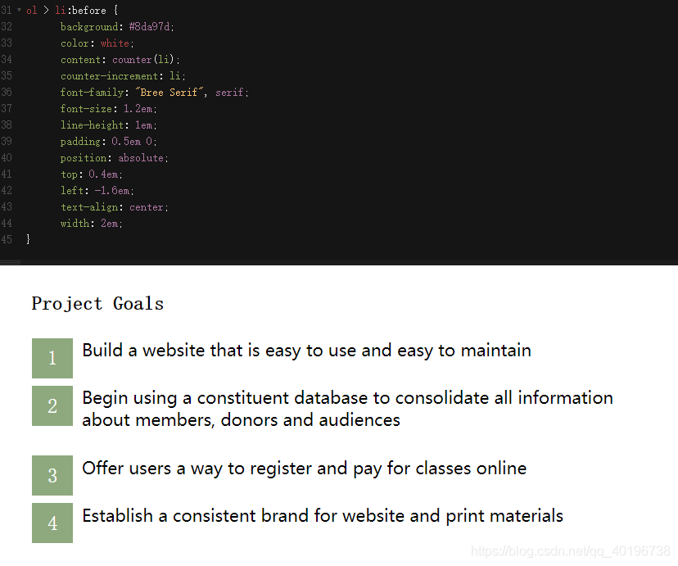Click 'Build a website that is easy' text

[x=306, y=351]
